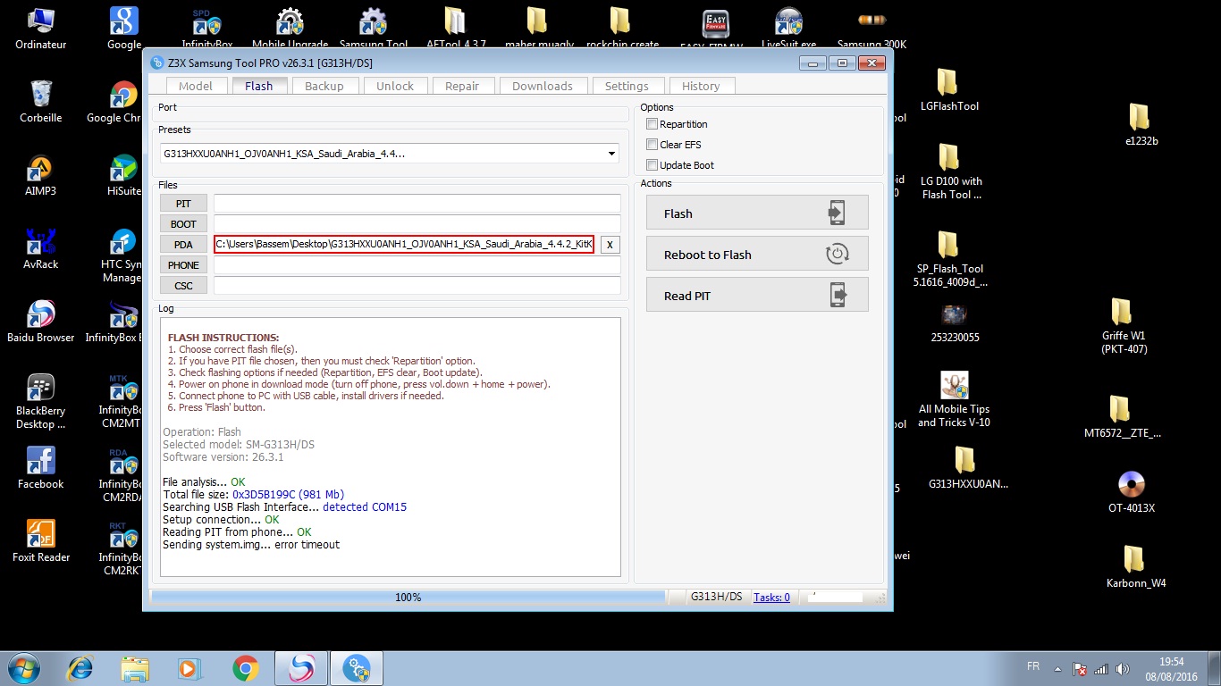1221x686 pixels.
Task: Select the LiveSuit.exe desktop icon
Action: tap(789, 29)
